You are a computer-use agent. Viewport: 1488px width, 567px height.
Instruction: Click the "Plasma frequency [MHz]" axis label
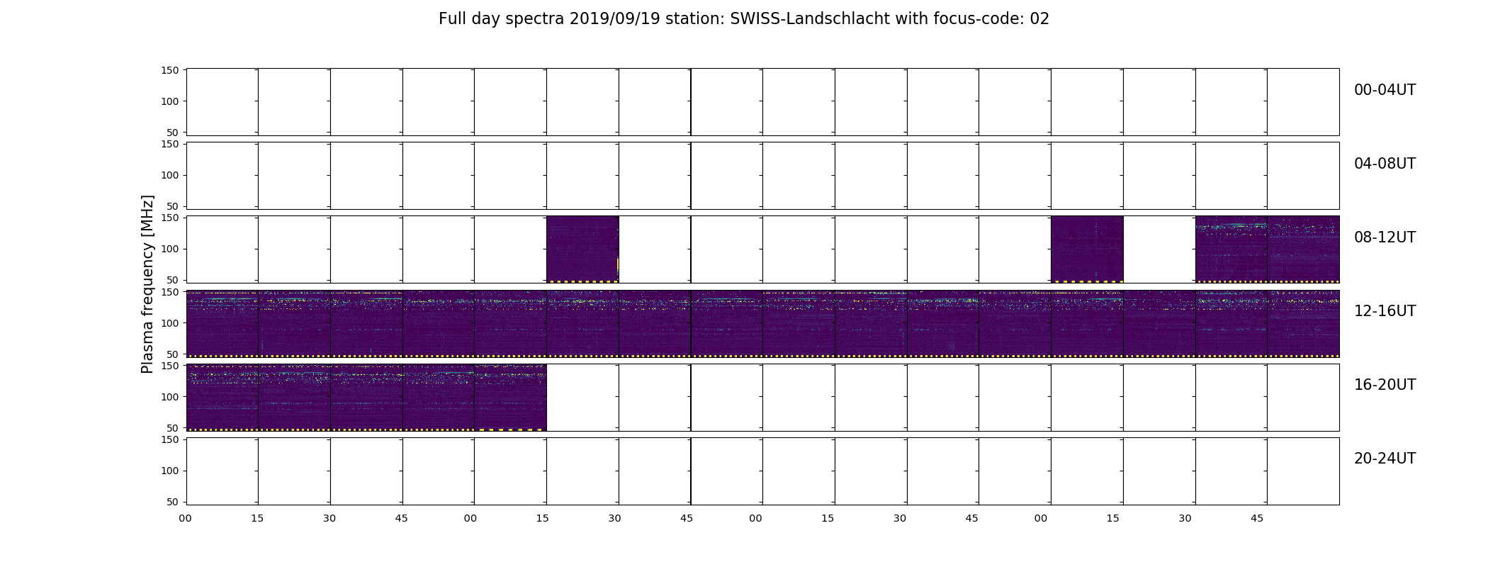pos(147,284)
